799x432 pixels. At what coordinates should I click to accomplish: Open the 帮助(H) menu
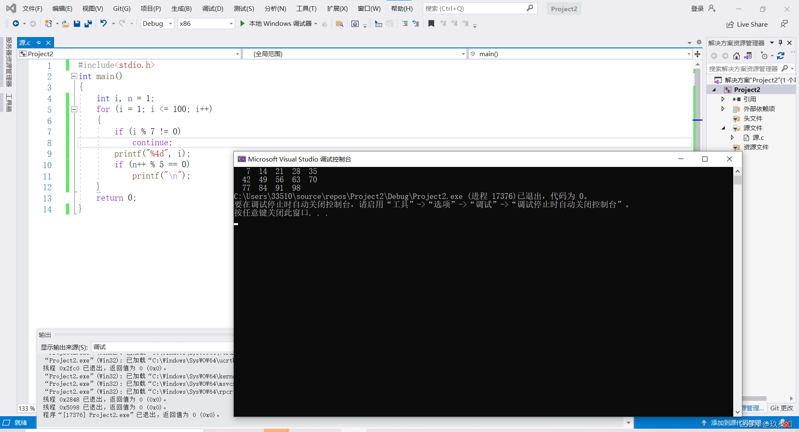coord(402,8)
